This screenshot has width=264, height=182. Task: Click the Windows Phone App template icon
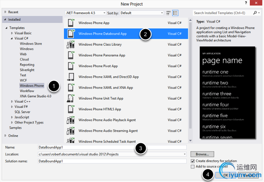pos(71,23)
